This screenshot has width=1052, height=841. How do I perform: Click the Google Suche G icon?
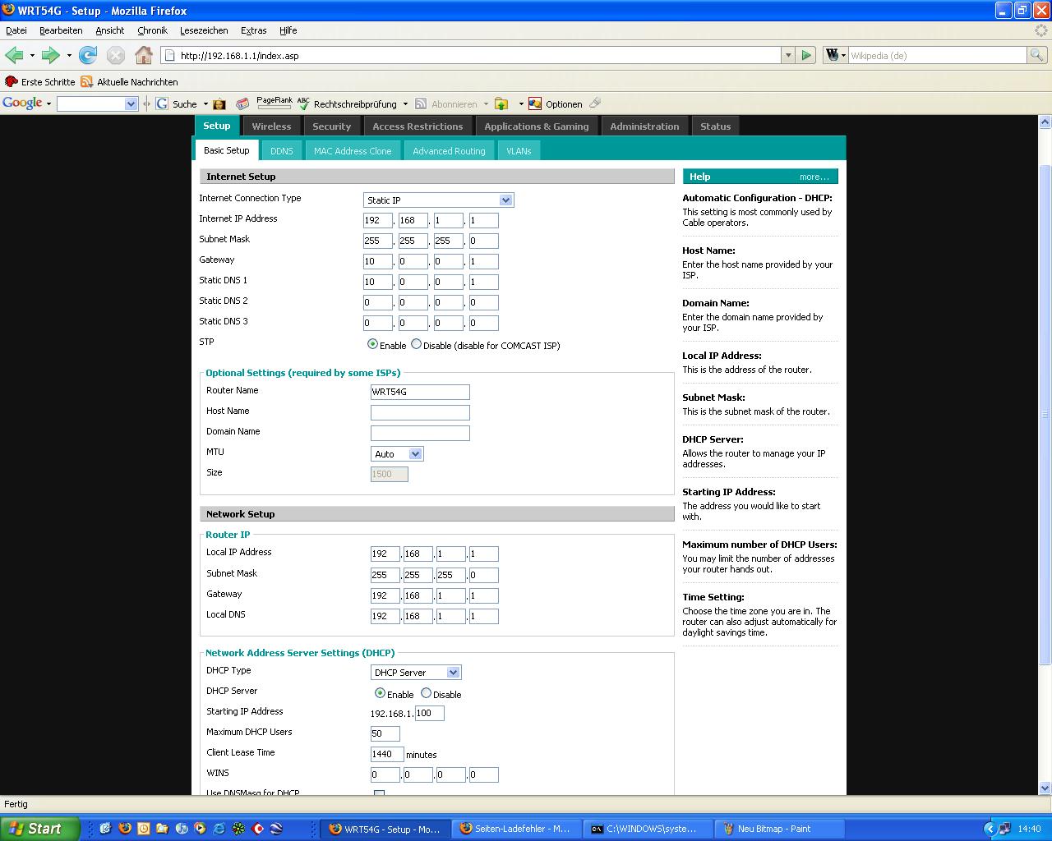[x=162, y=103]
